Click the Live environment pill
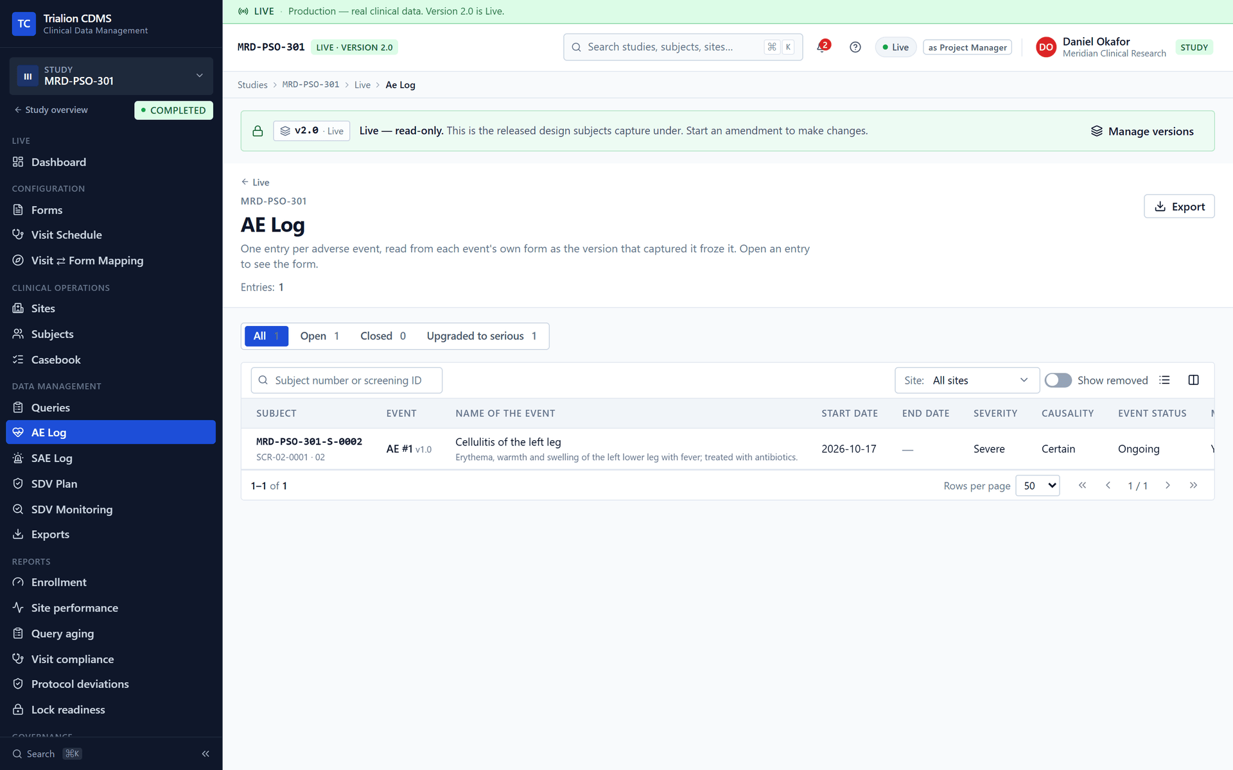The width and height of the screenshot is (1233, 770). point(895,47)
